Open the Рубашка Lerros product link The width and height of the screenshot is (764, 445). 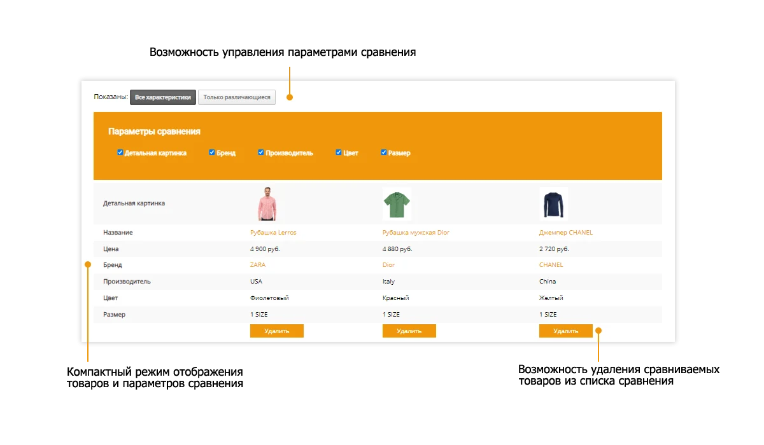coord(273,233)
